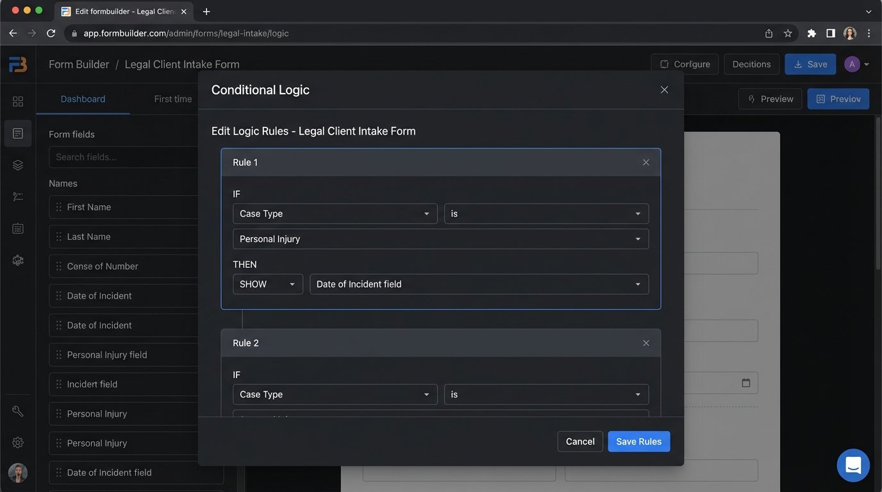Select the logic workflow icon in sidebar

(17, 196)
